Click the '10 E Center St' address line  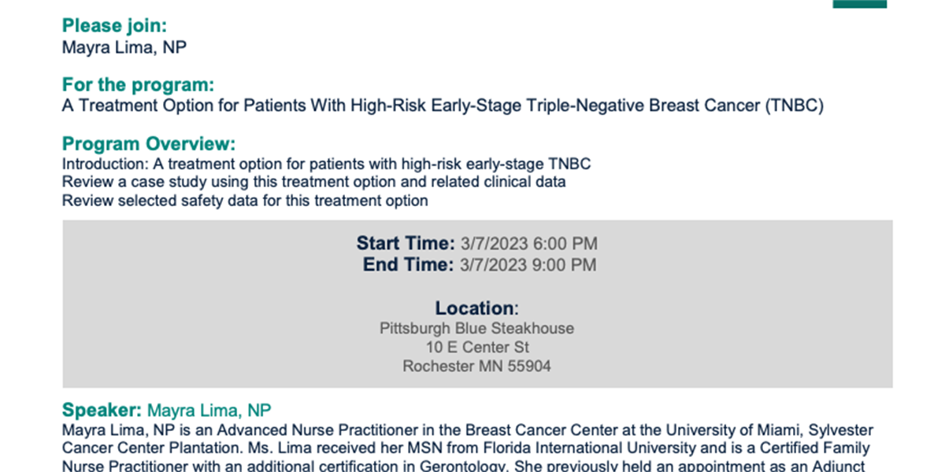point(477,347)
